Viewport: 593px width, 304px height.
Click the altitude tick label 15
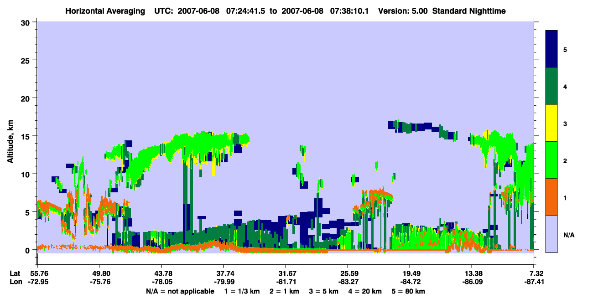pyautogui.click(x=26, y=136)
